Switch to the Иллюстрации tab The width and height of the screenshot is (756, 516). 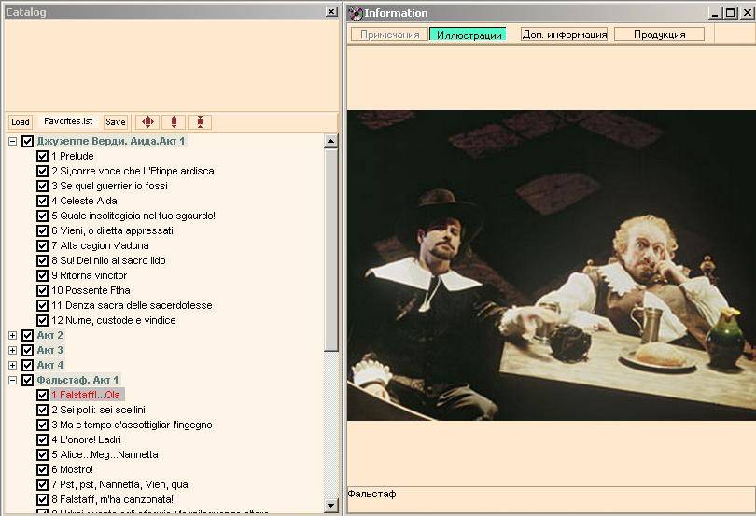(x=469, y=35)
